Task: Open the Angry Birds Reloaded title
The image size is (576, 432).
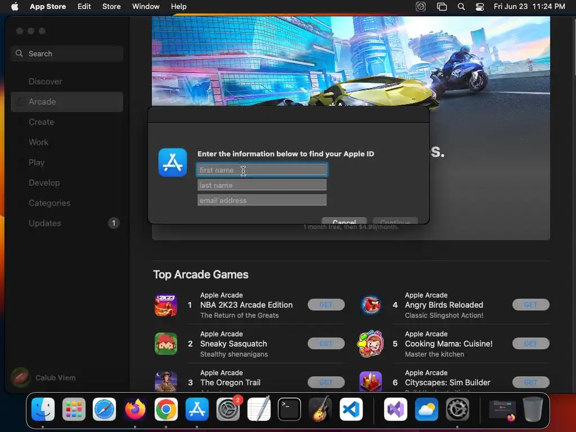Action: [444, 305]
